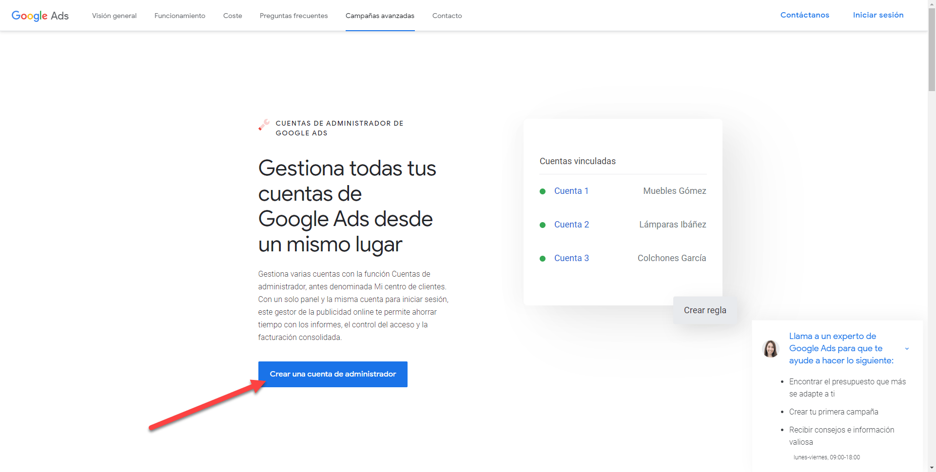The width and height of the screenshot is (936, 472).
Task: Open the Visión general menu item
Action: (x=114, y=16)
